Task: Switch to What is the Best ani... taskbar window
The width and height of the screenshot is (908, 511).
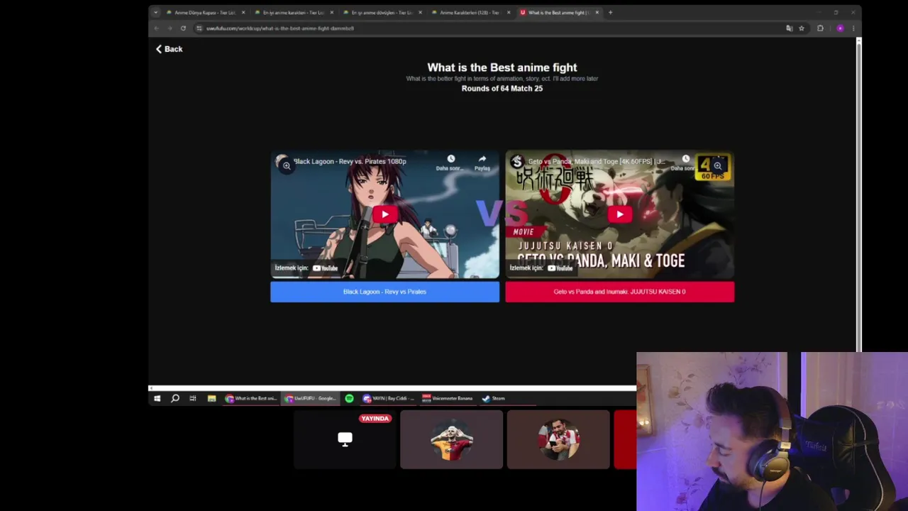Action: pos(251,398)
